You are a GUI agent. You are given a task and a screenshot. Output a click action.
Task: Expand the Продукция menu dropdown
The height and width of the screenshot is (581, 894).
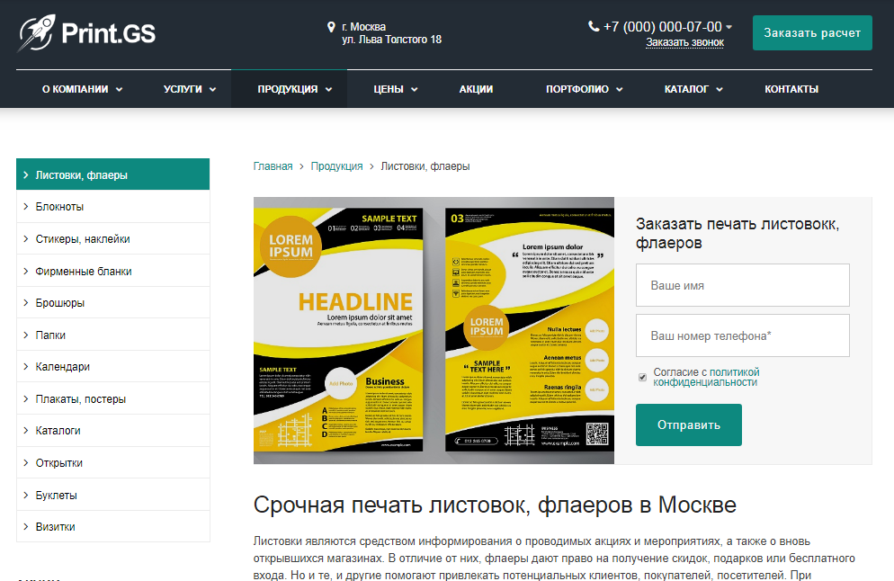tap(329, 90)
